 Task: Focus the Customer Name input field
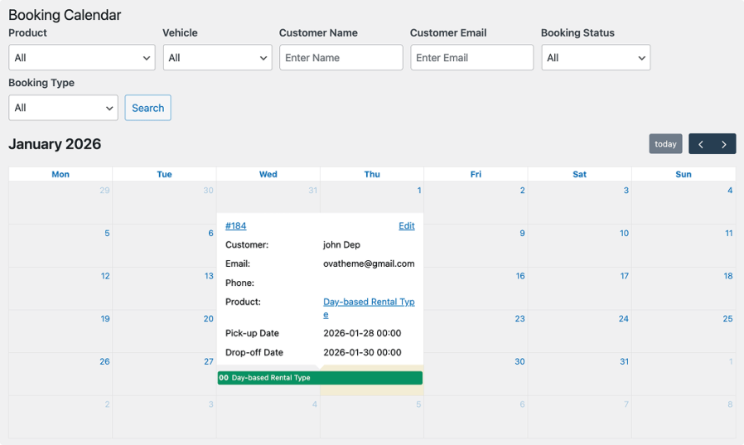[341, 58]
